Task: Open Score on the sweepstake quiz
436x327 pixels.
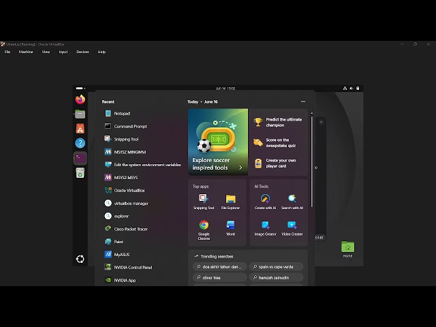Action: (279, 142)
